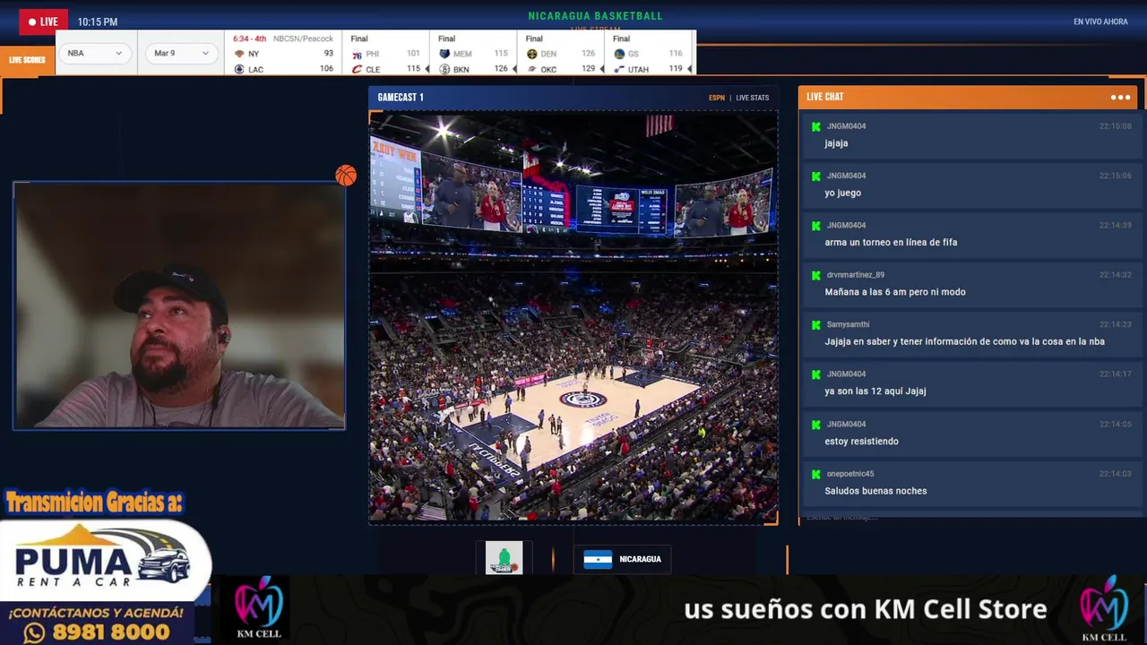Screen dimensions: 1147x645
Task: Select the Live Scores tab
Action: coord(27,60)
